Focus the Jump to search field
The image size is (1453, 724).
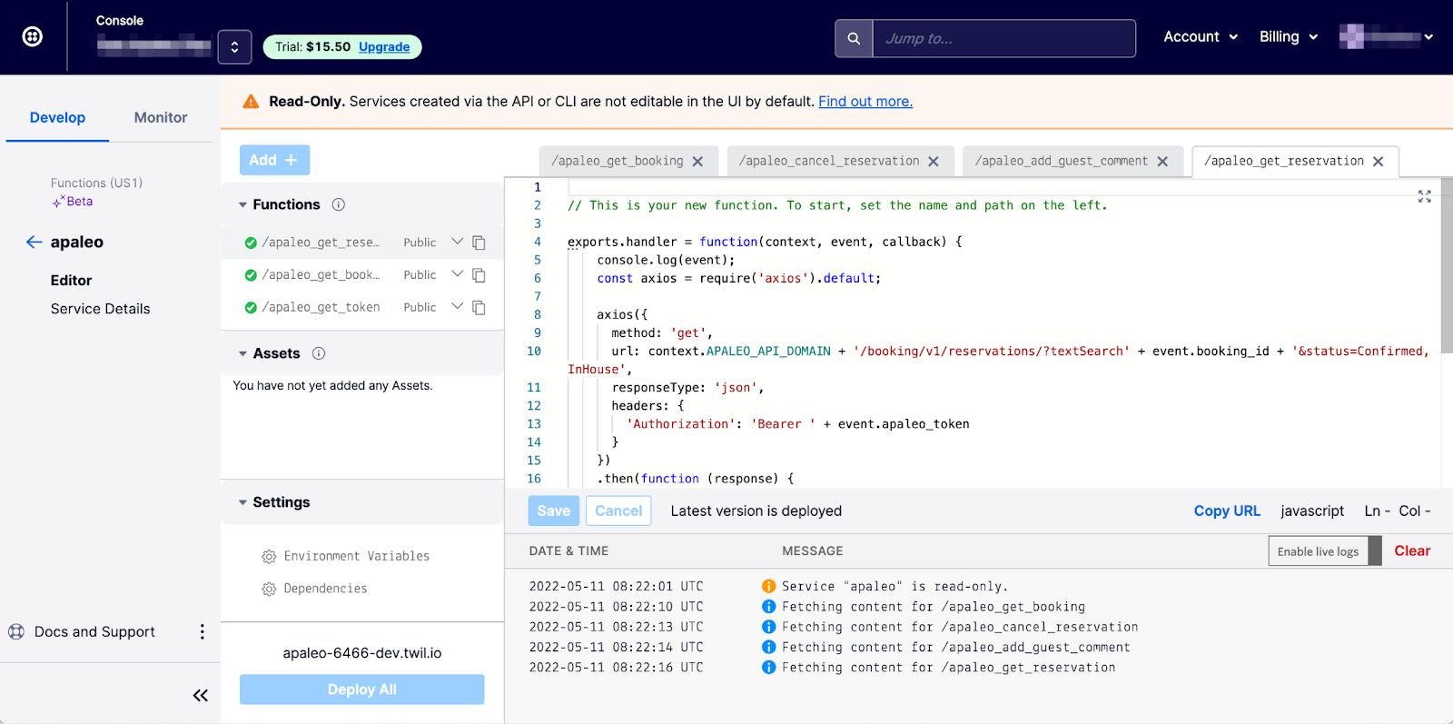pos(1003,38)
